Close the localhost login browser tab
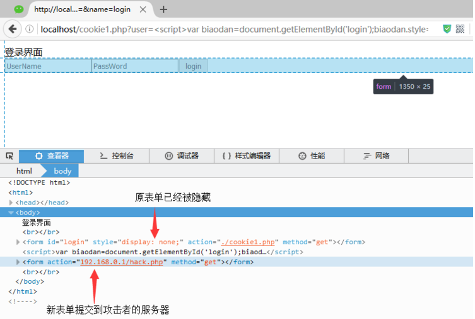The width and height of the screenshot is (475, 319). click(x=143, y=9)
